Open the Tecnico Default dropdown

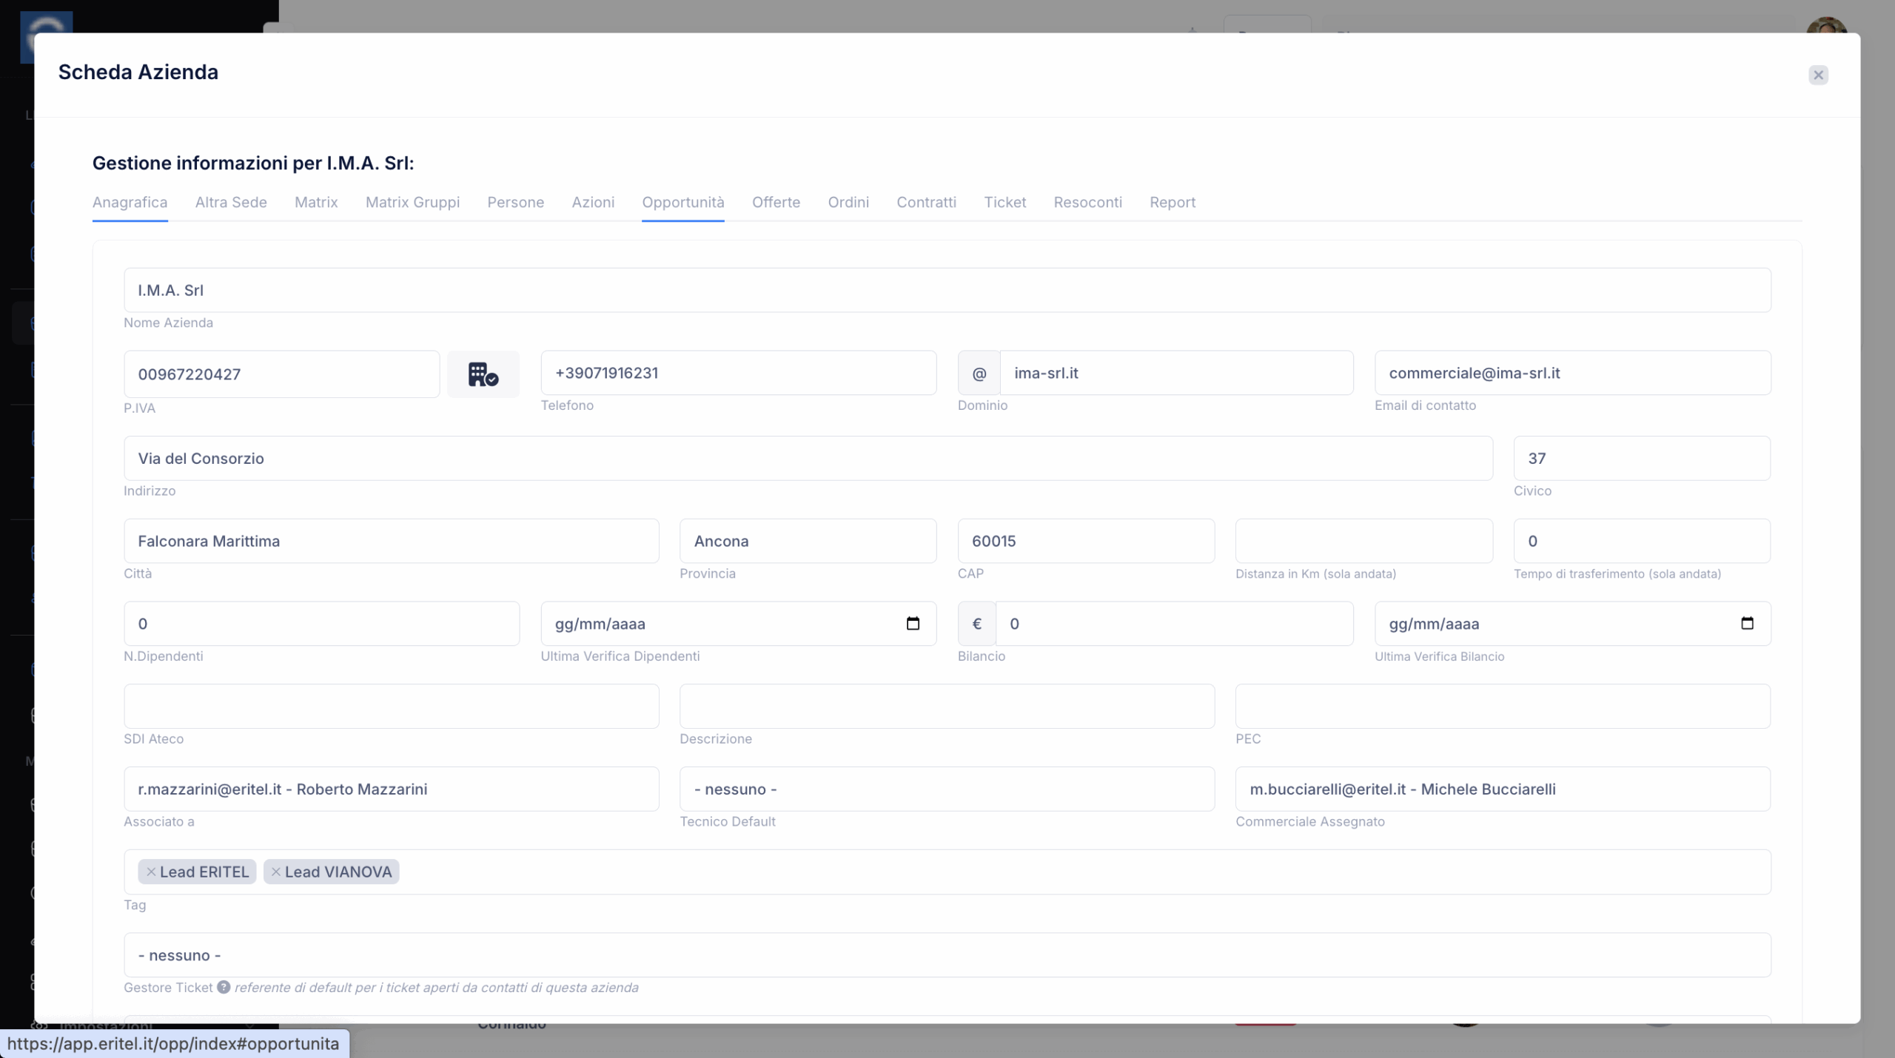(946, 789)
